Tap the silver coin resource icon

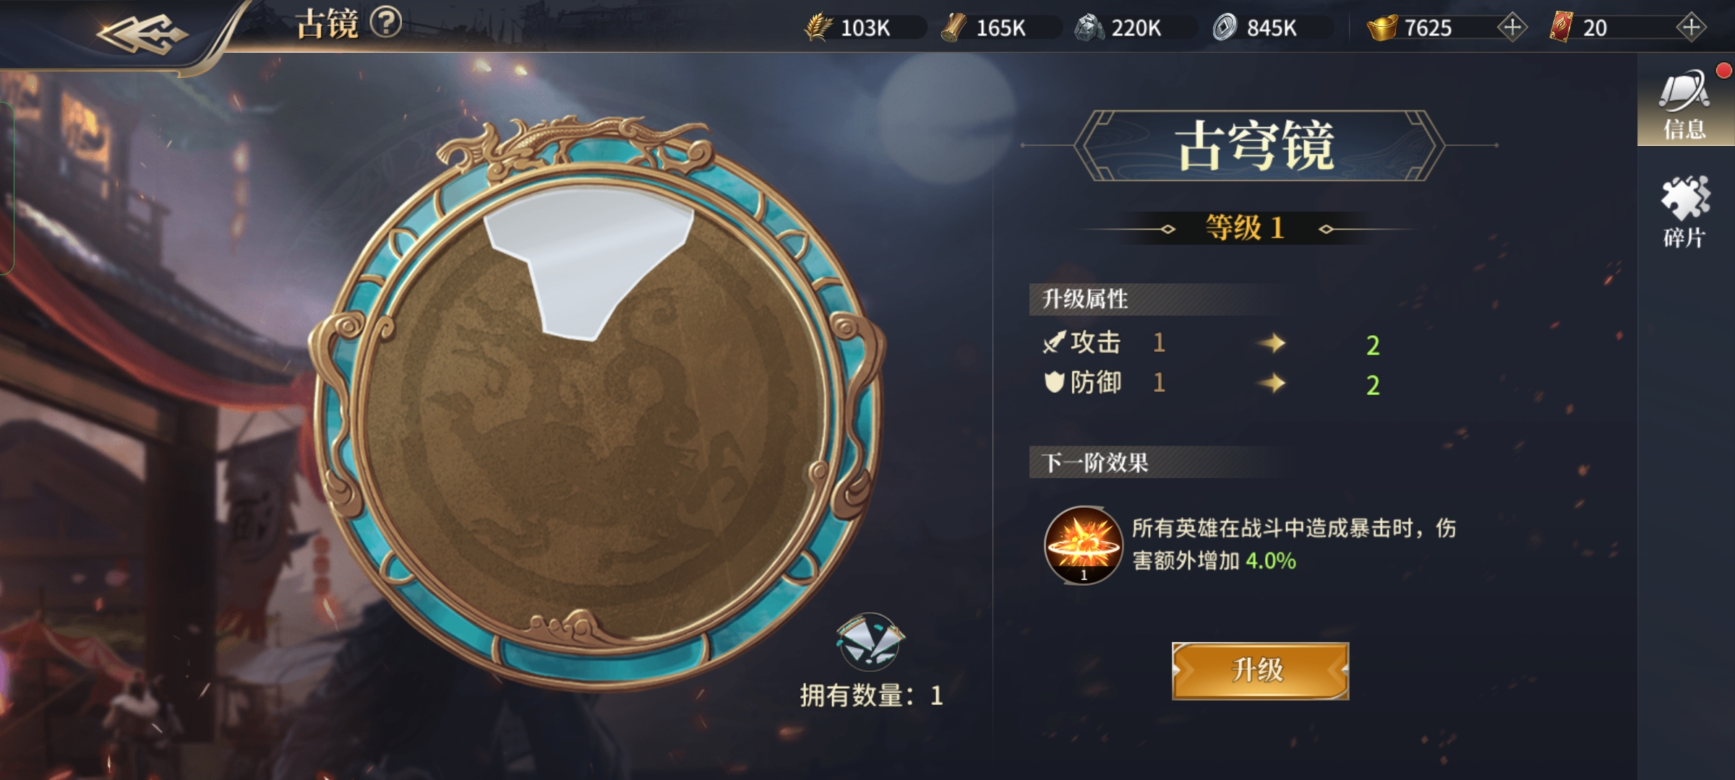[1225, 27]
